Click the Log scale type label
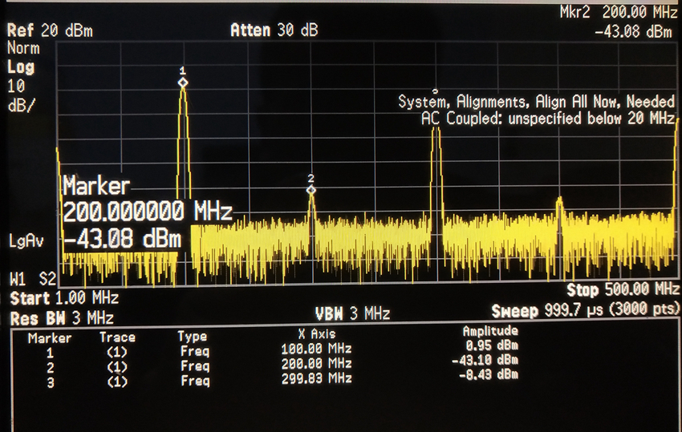Image resolution: width=682 pixels, height=432 pixels. click(21, 68)
